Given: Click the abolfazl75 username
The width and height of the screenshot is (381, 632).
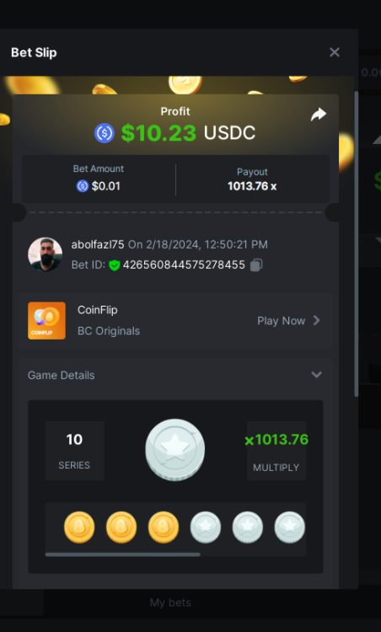Looking at the screenshot, I should tap(98, 244).
